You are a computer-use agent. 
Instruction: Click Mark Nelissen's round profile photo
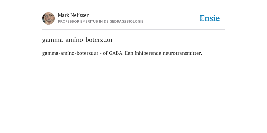tap(48, 18)
